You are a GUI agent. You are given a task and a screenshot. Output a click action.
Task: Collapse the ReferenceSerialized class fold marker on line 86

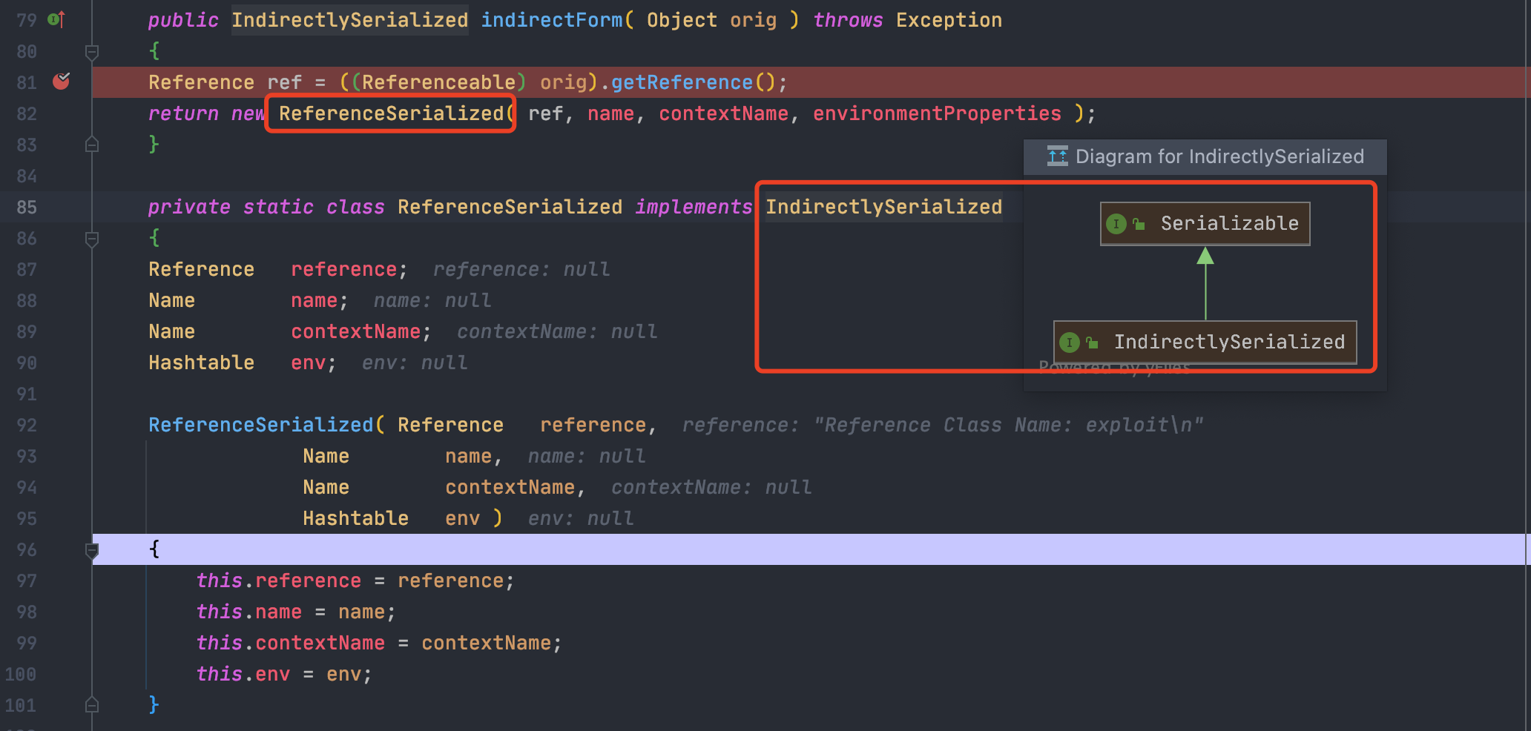[x=92, y=239]
